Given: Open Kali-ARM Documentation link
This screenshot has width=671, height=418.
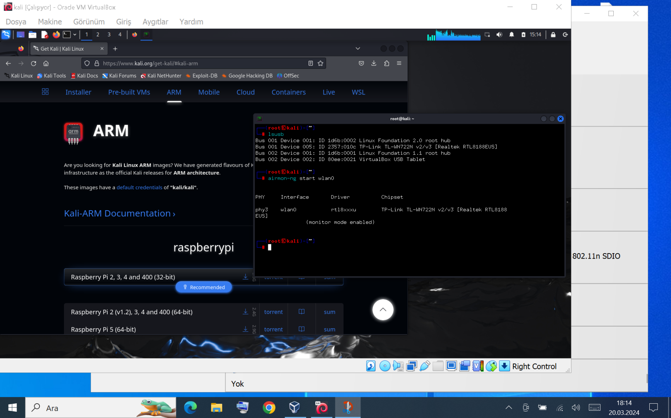Looking at the screenshot, I should click(120, 213).
